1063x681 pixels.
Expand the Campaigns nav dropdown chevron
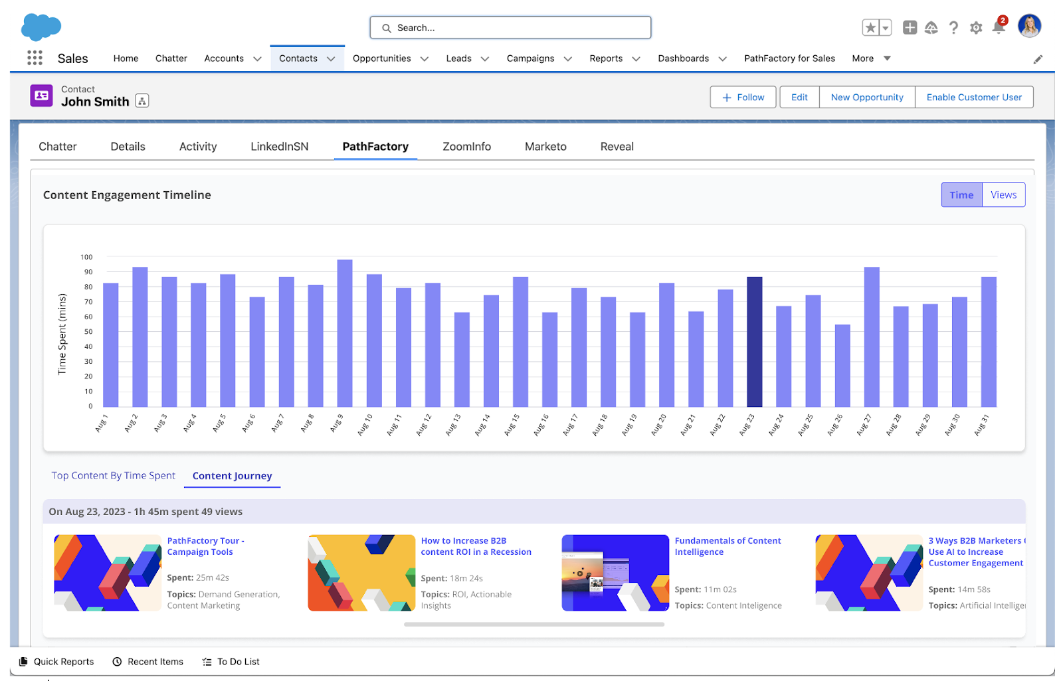(568, 58)
